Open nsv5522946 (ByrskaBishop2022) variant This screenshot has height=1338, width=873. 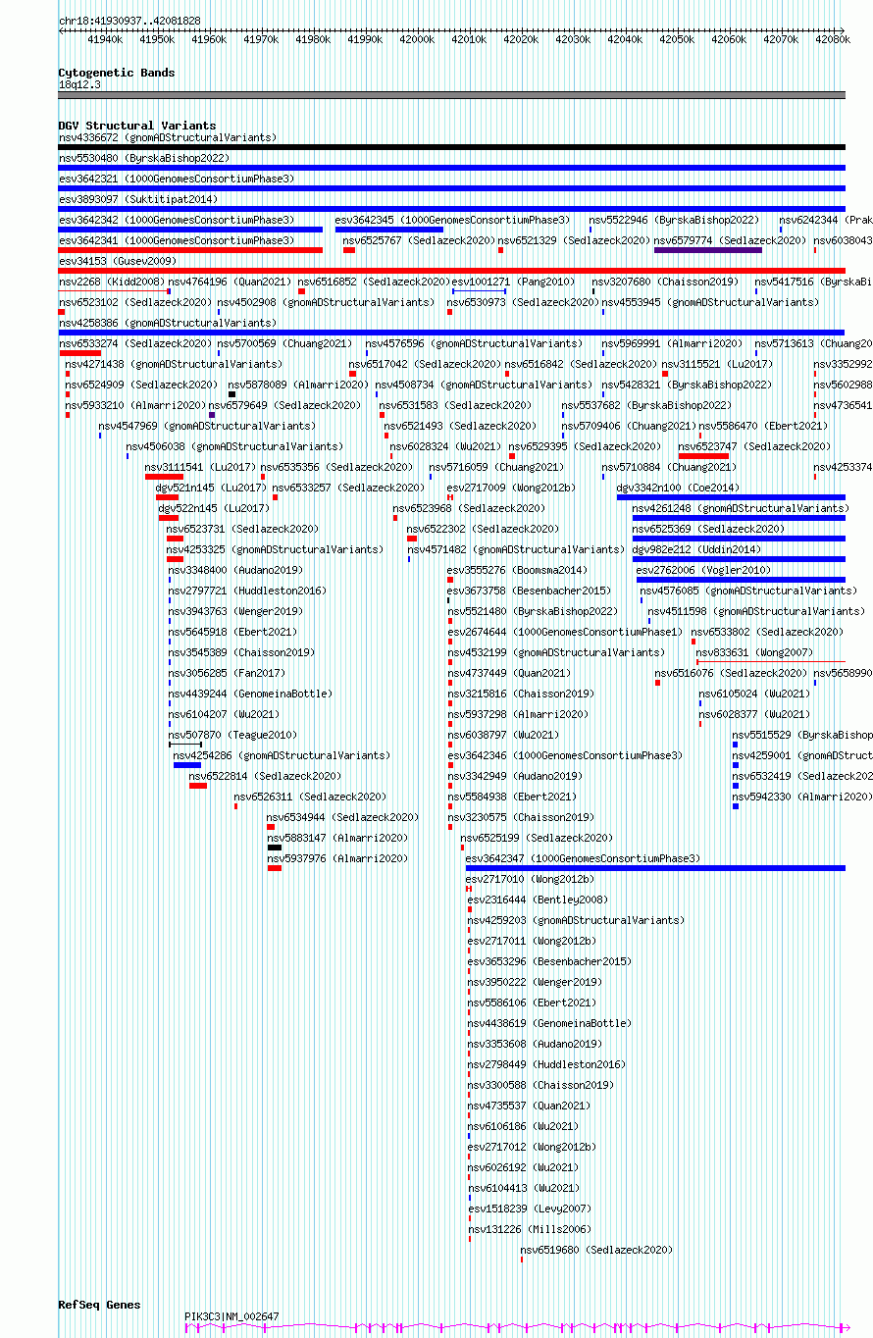click(674, 220)
